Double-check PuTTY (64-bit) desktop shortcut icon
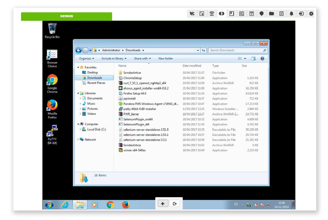328x220 pixels. point(52,131)
